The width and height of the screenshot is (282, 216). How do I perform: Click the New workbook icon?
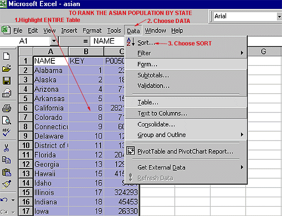7,56
